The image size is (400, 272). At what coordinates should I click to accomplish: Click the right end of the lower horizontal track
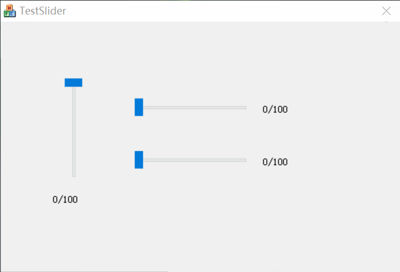(244, 160)
